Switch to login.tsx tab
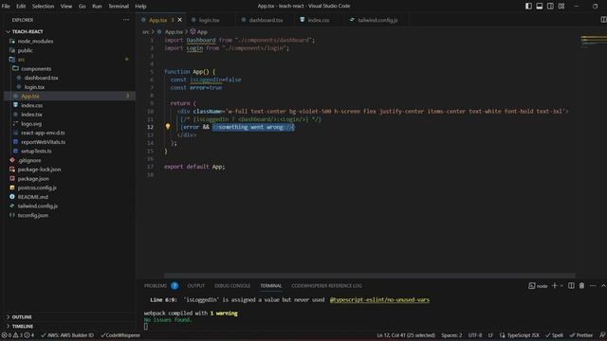 [209, 20]
